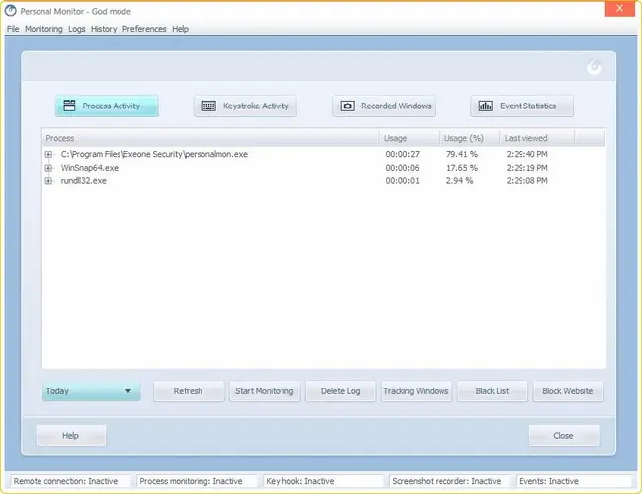Open the History menu
The width and height of the screenshot is (642, 494).
tap(104, 29)
